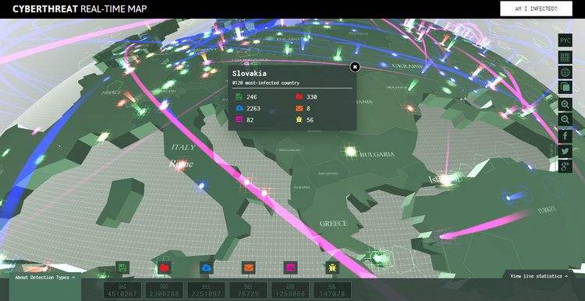Screen dimensions: 585x301
Task: Toggle blue cloud web detection type
Action: click(207, 268)
